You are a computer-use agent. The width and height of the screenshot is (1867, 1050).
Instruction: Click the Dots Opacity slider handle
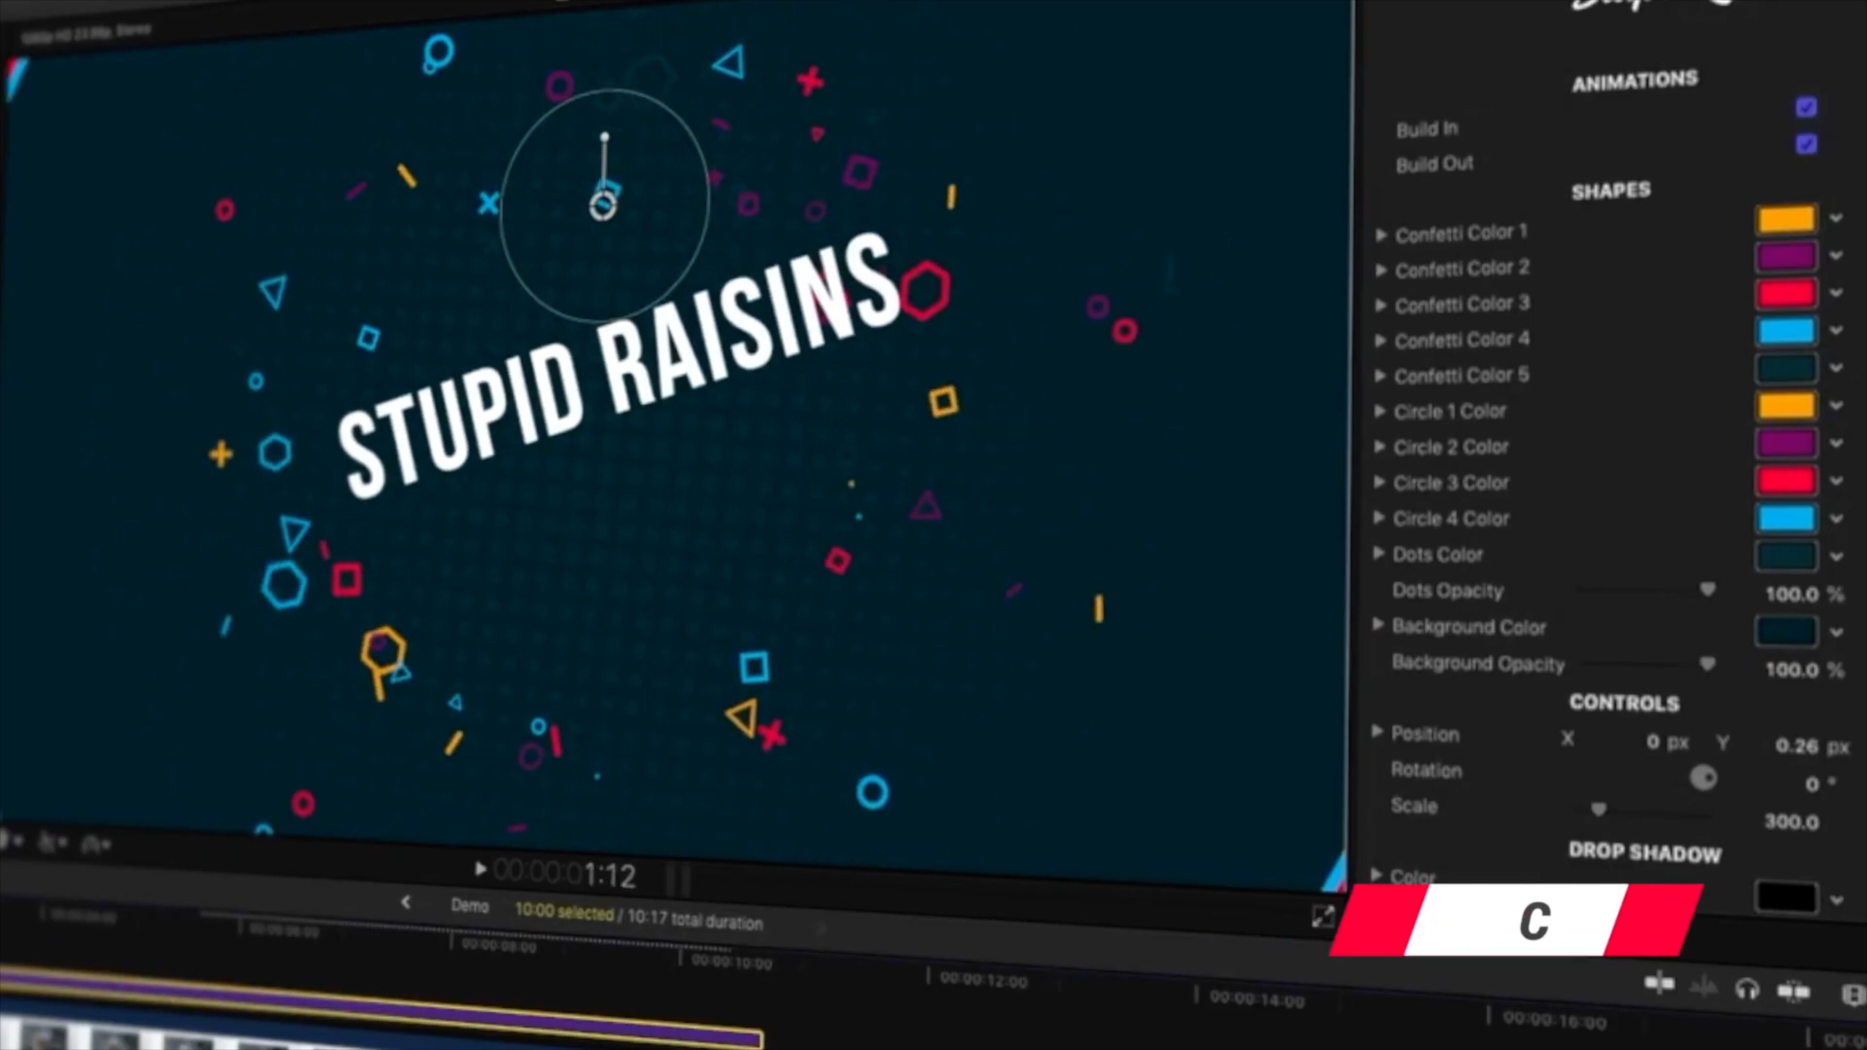point(1708,590)
